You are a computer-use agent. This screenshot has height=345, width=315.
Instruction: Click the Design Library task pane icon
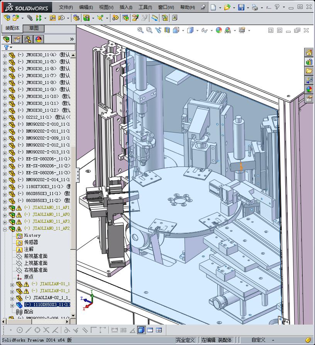click(x=309, y=62)
